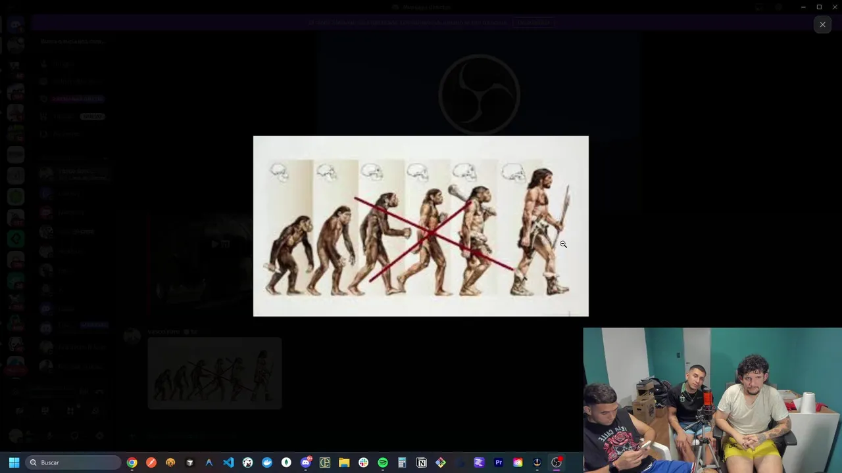The image size is (842, 473).
Task: Open Discord from the taskbar
Action: coord(305,462)
